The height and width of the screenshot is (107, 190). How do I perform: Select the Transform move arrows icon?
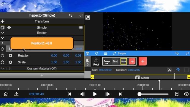pos(3,21)
